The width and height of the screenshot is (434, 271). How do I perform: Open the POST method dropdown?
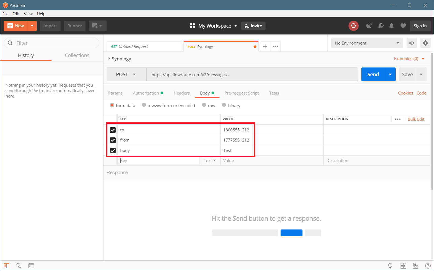point(126,74)
